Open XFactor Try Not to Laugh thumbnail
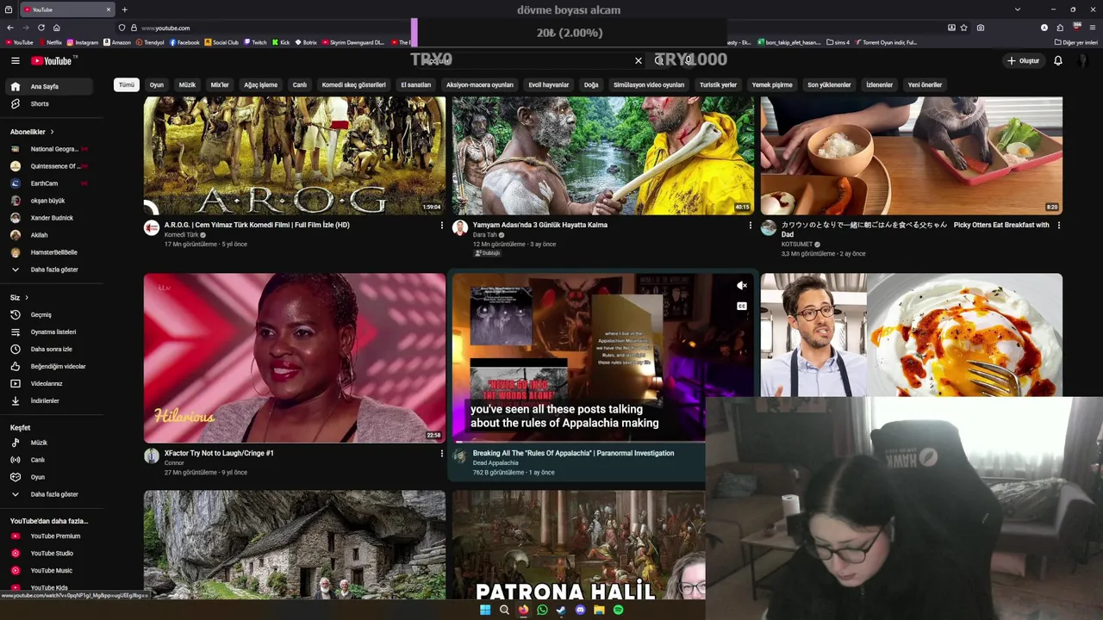This screenshot has height=620, width=1103. click(295, 358)
